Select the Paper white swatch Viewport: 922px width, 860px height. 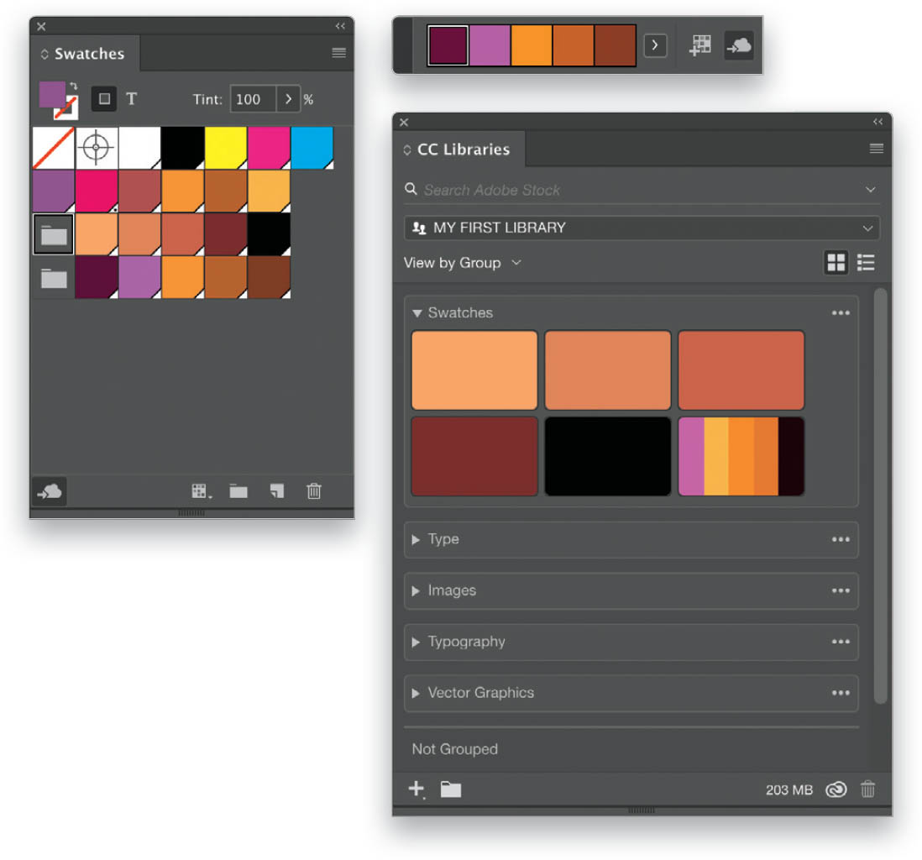point(139,148)
